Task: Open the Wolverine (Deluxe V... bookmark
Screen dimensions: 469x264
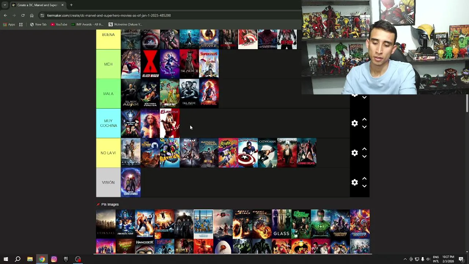Action: [x=125, y=25]
